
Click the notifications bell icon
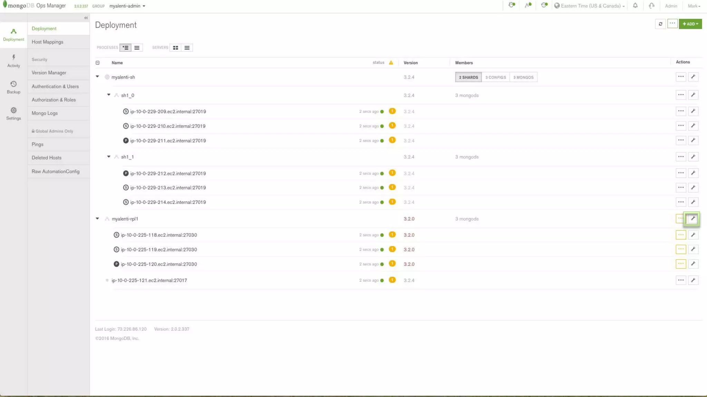pyautogui.click(x=635, y=6)
